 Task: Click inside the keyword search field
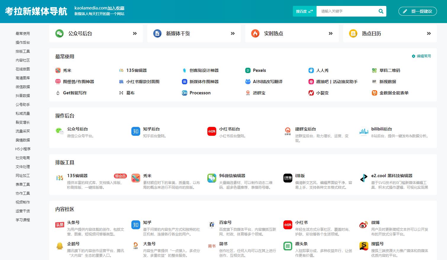coord(346,11)
